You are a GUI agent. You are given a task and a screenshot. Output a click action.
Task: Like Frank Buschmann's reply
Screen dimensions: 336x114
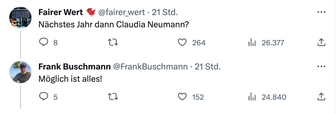pyautogui.click(x=182, y=97)
